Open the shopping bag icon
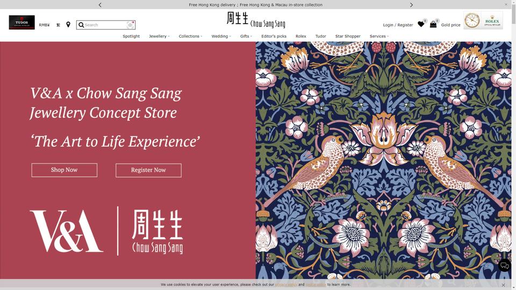Image resolution: width=516 pixels, height=290 pixels. (x=433, y=24)
